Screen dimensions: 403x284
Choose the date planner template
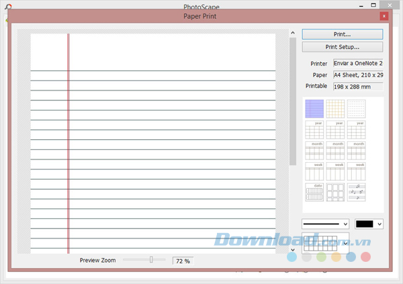pos(314,192)
